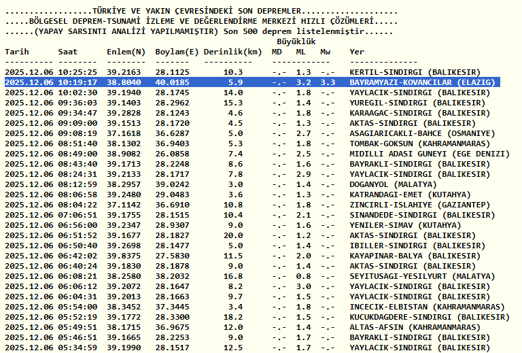Click the Saat column header

[67, 52]
